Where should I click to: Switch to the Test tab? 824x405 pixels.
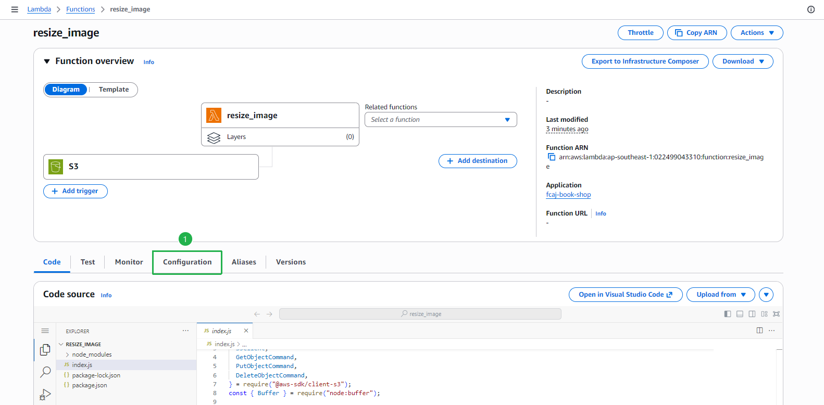click(x=88, y=262)
